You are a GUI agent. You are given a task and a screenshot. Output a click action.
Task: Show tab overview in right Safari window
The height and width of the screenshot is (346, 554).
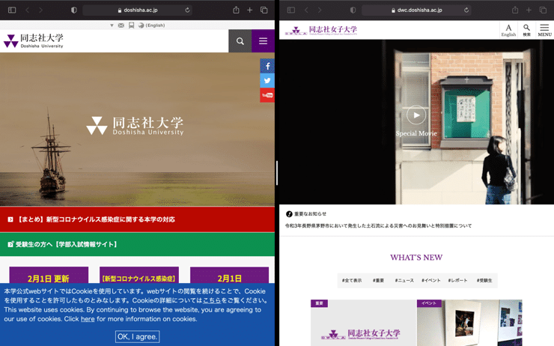[543, 10]
